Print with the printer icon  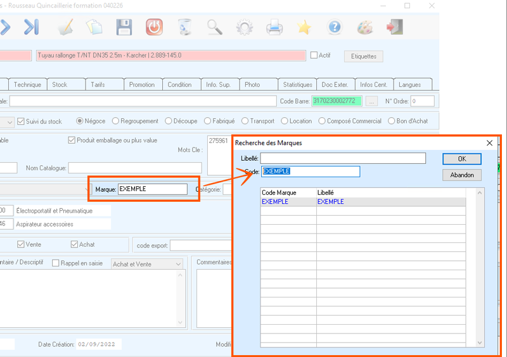pos(274,27)
